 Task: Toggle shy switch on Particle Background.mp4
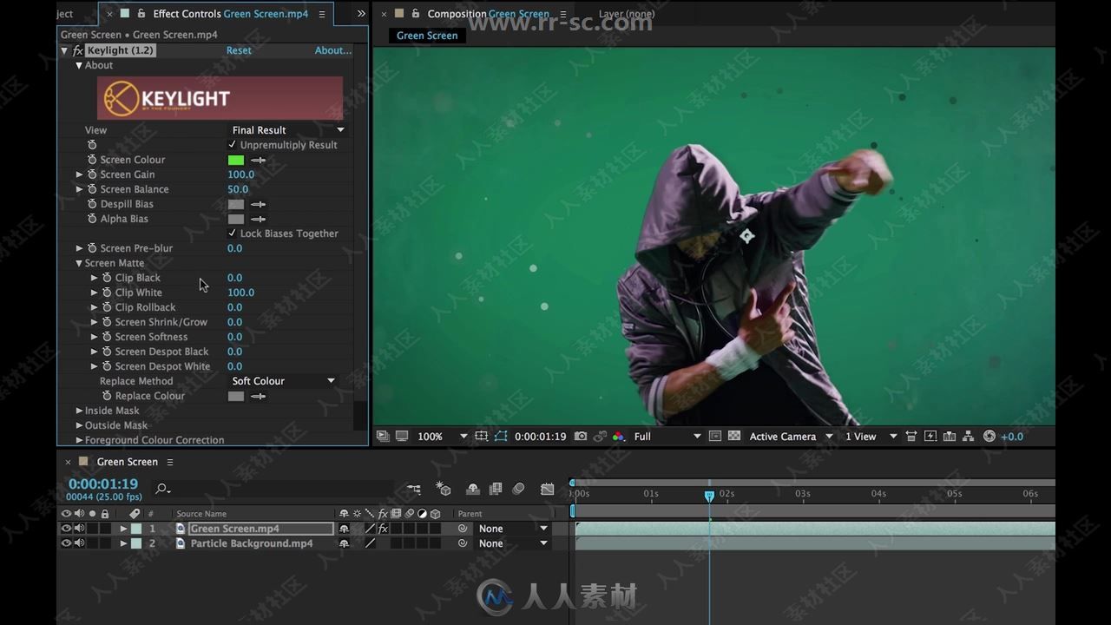[344, 543]
